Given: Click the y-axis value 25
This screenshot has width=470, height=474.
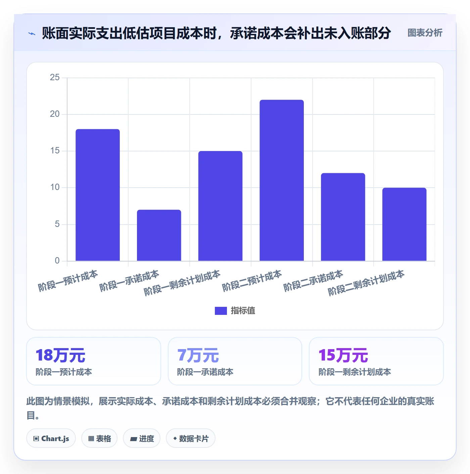Looking at the screenshot, I should (55, 78).
